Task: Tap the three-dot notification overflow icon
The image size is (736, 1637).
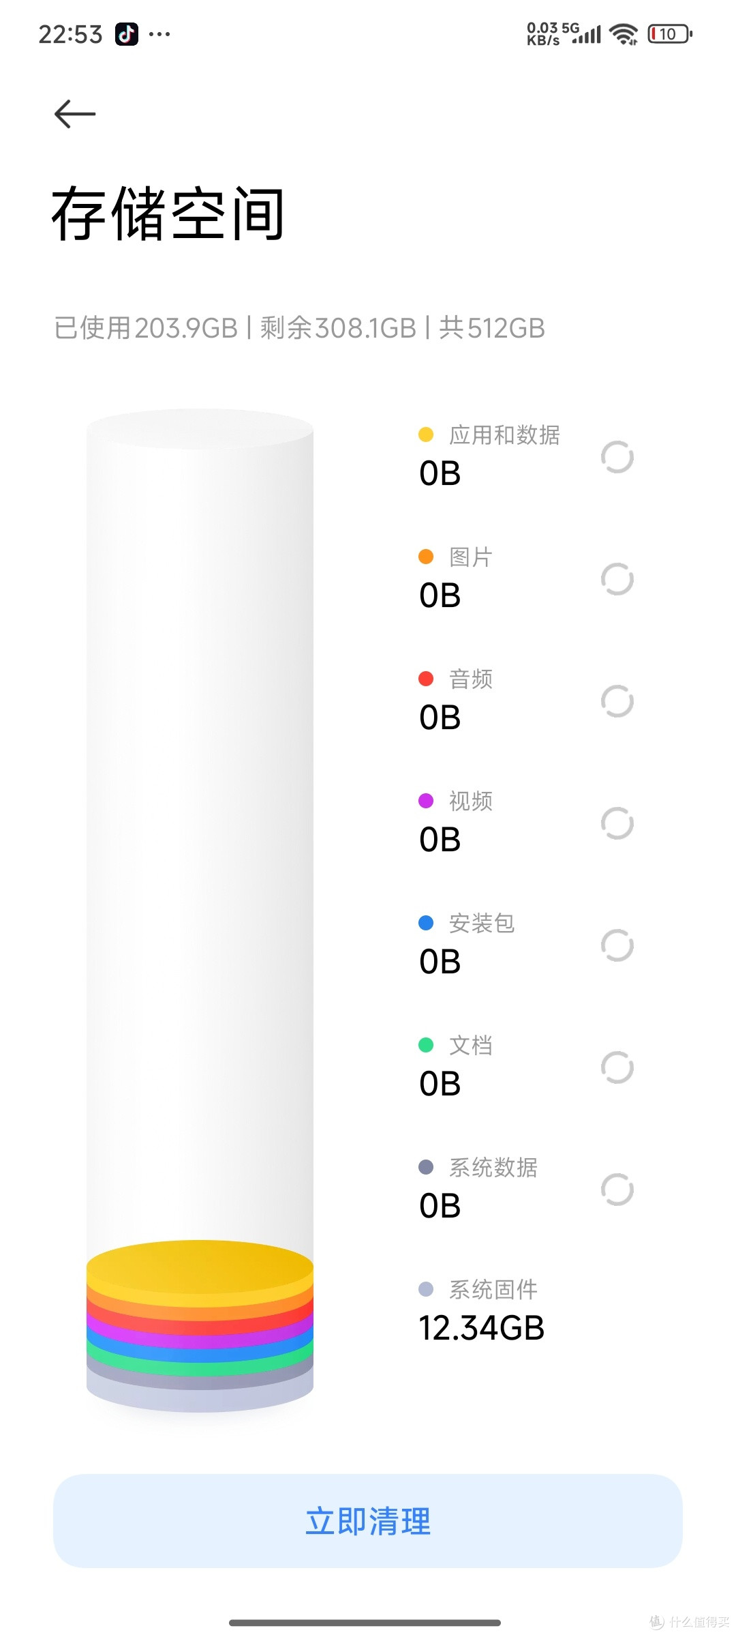Action: [159, 34]
